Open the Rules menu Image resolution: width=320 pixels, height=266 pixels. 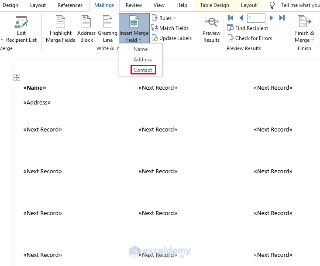point(164,18)
